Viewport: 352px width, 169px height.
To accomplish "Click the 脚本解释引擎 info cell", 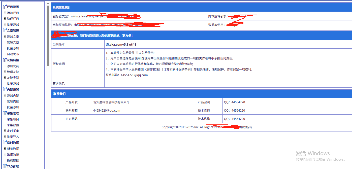I will click(x=279, y=16).
